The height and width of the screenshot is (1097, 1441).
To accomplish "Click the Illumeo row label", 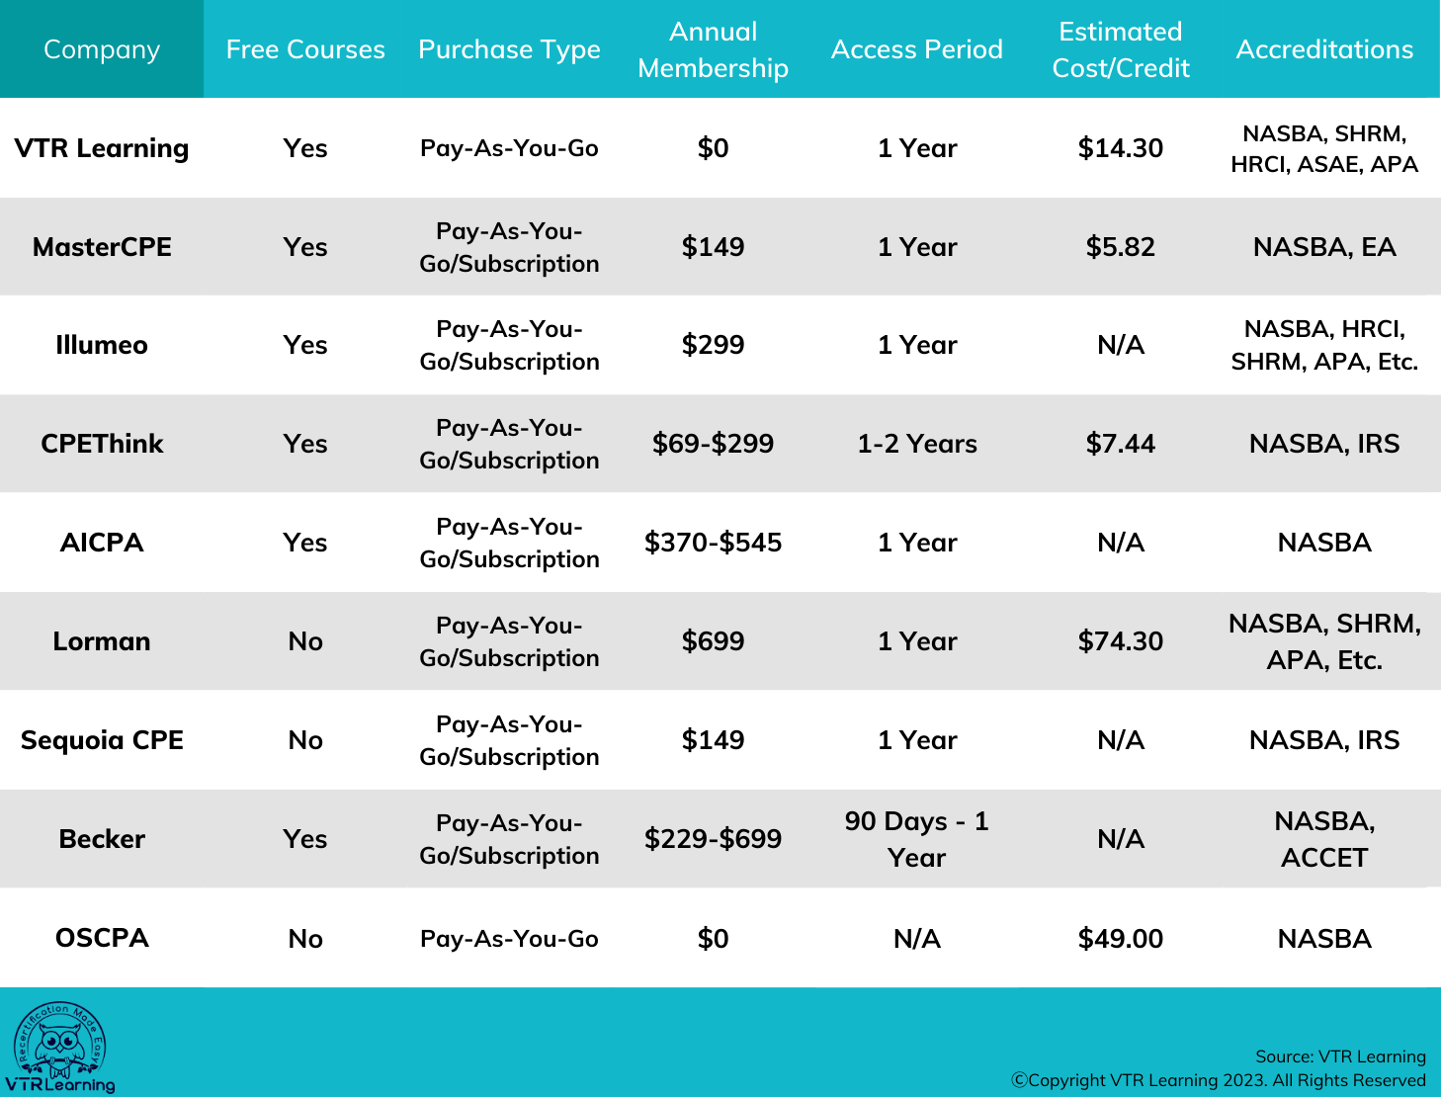I will (x=102, y=345).
